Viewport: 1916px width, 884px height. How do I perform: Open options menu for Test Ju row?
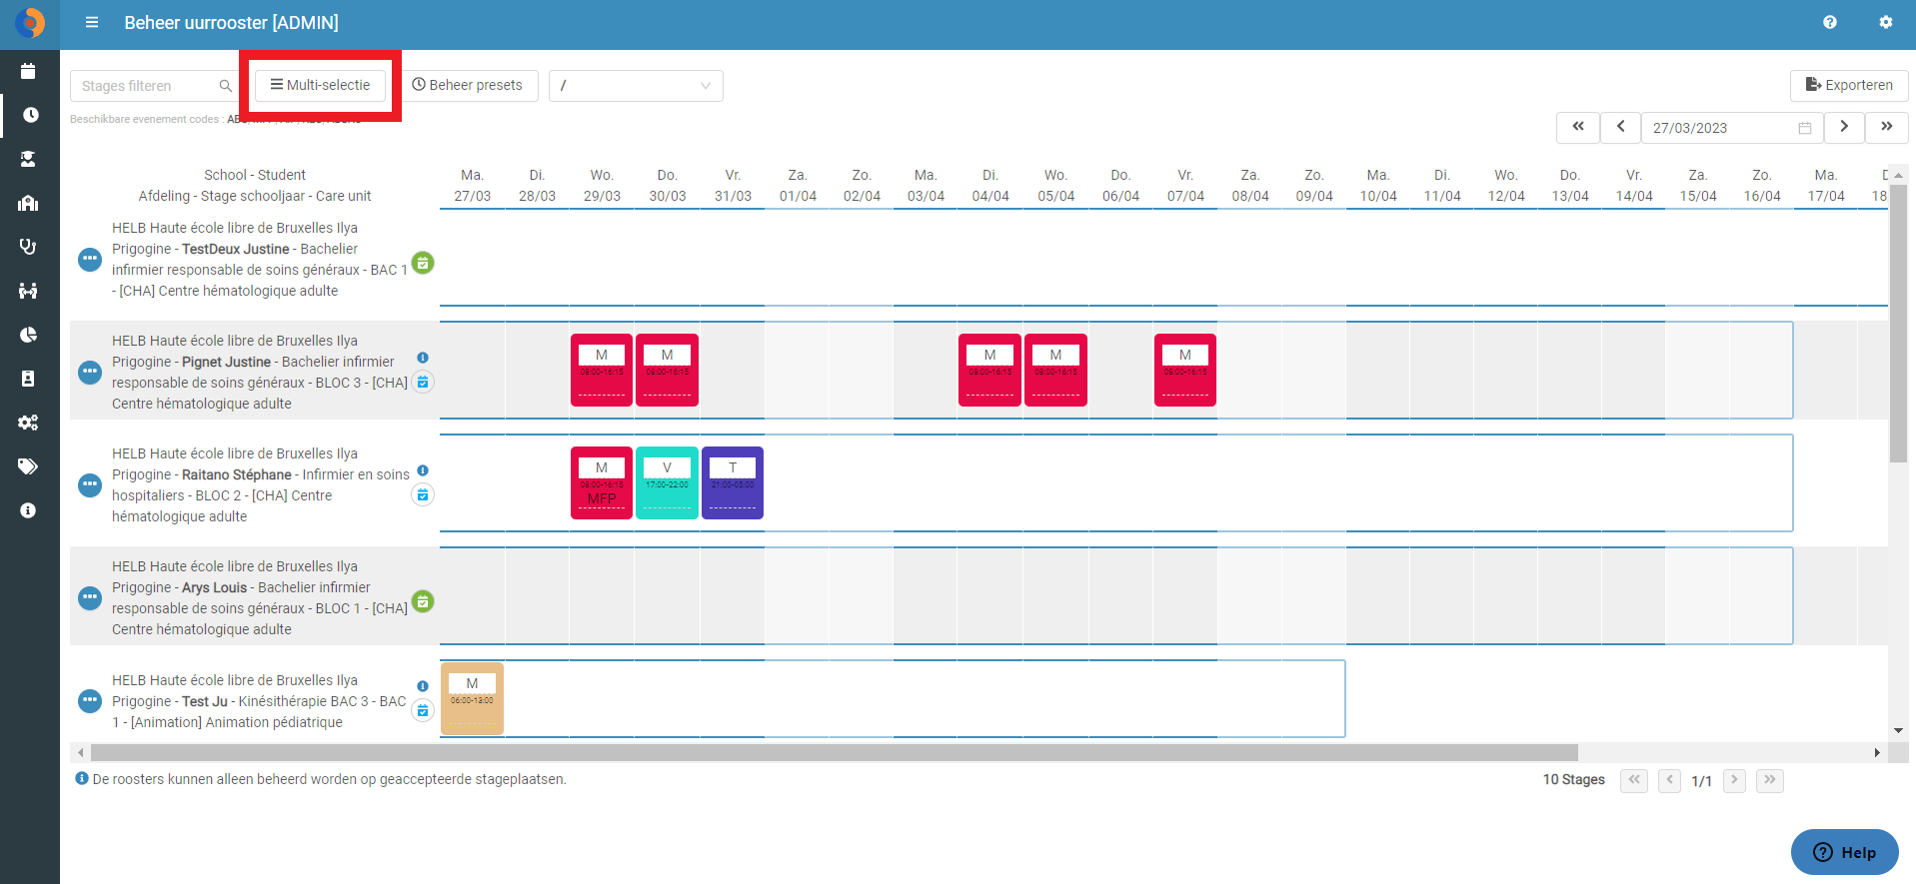(x=90, y=701)
